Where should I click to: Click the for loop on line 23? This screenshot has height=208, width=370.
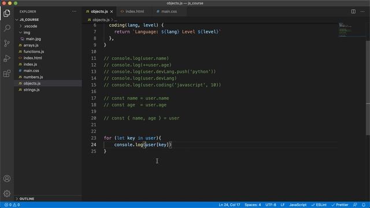[132, 138]
